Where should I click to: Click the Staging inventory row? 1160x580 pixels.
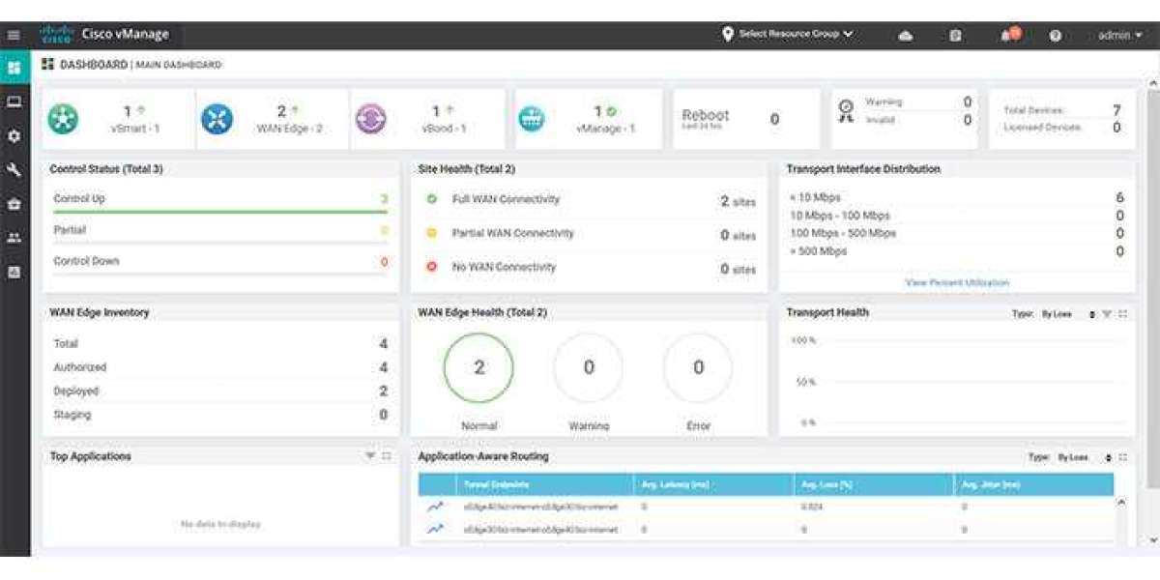[x=220, y=415]
